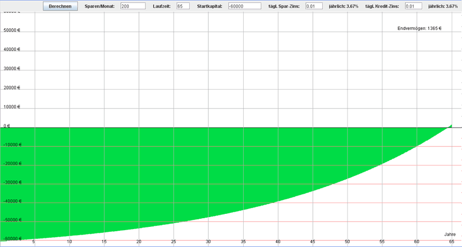Select the Startkapital input field
The height and width of the screenshot is (247, 462).
click(244, 6)
